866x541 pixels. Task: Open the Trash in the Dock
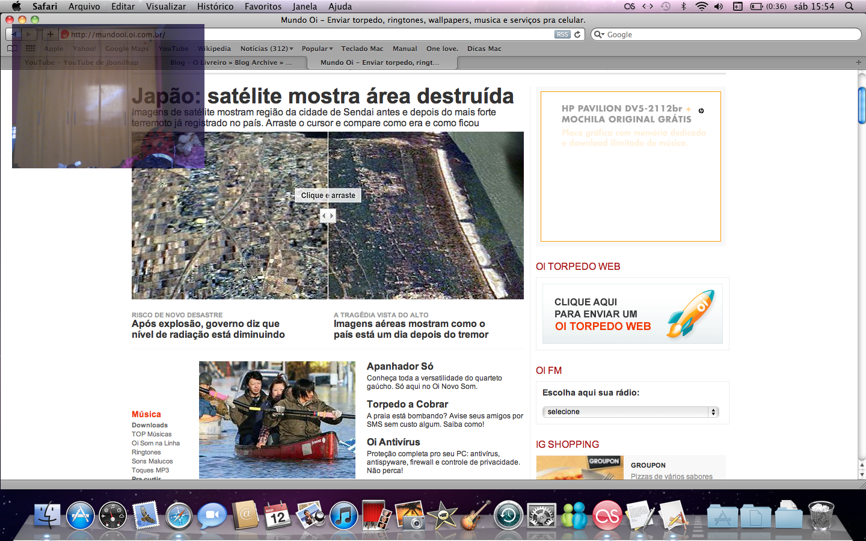coord(821,516)
